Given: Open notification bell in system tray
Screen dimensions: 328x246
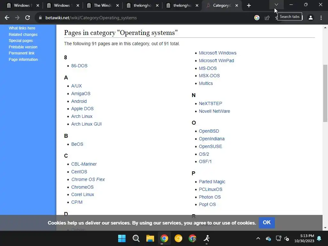Looking at the screenshot, I should pos(319,238).
